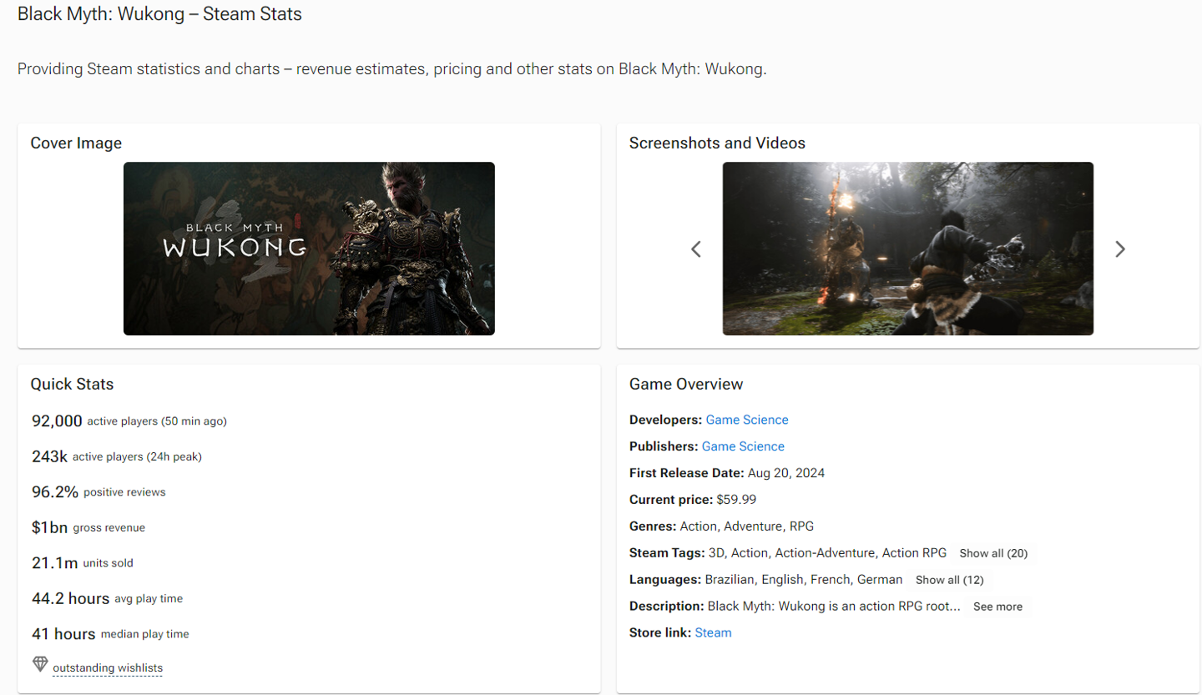This screenshot has width=1202, height=695.
Task: Expand Steam Tags with Show all (20)
Action: 993,553
